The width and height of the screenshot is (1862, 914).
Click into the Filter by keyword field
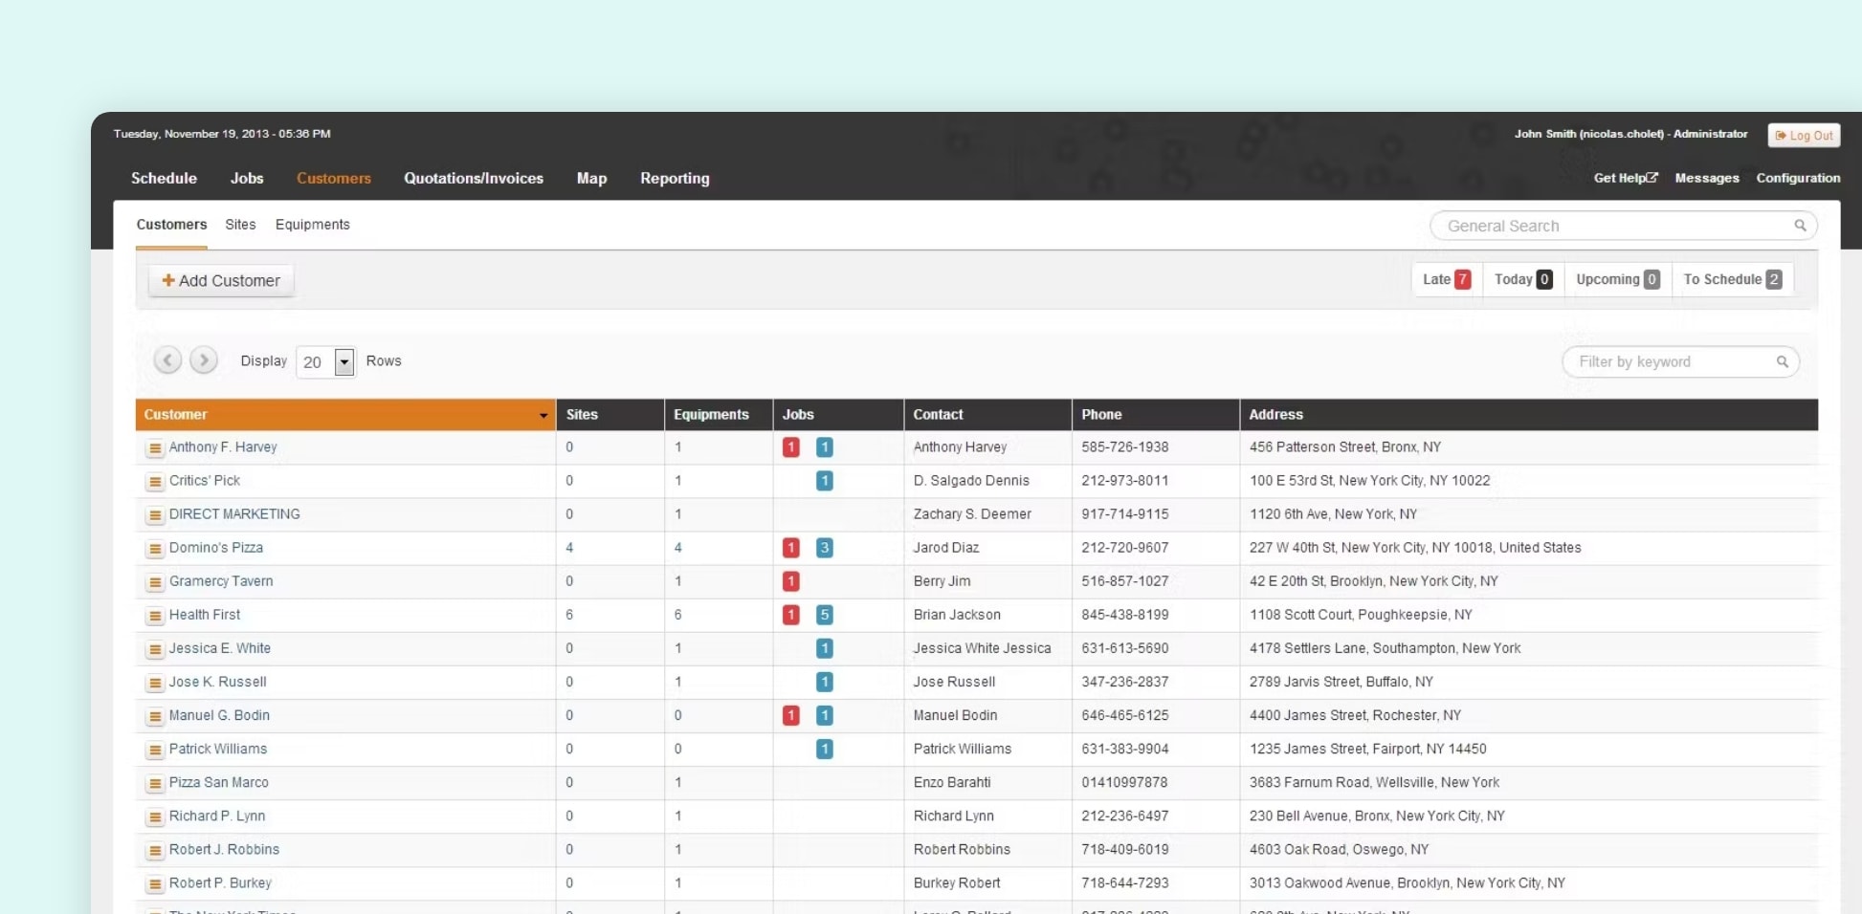click(1670, 361)
